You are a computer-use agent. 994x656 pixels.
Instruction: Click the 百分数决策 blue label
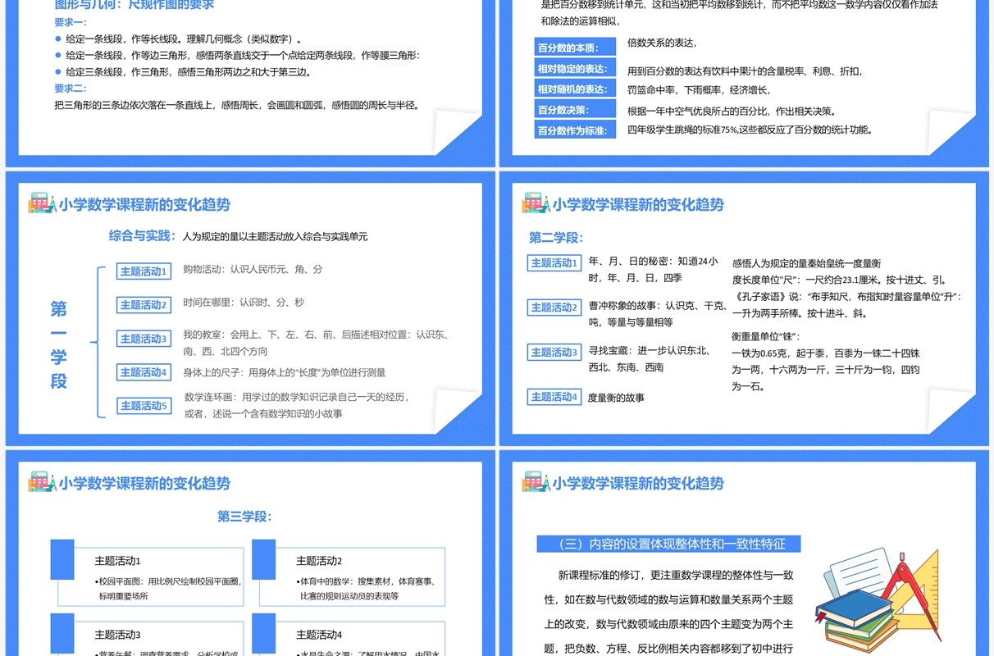click(573, 110)
